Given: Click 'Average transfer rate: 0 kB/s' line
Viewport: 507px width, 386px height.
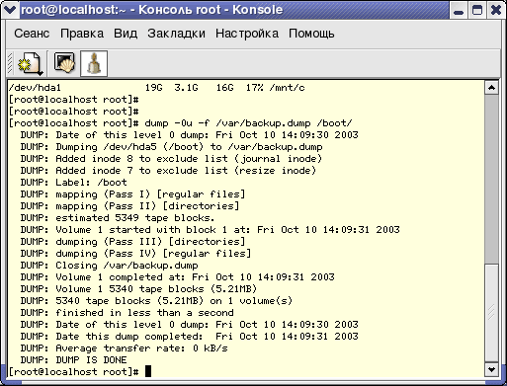Looking at the screenshot, I should coord(124,348).
